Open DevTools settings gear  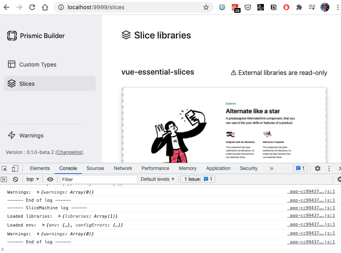click(318, 168)
